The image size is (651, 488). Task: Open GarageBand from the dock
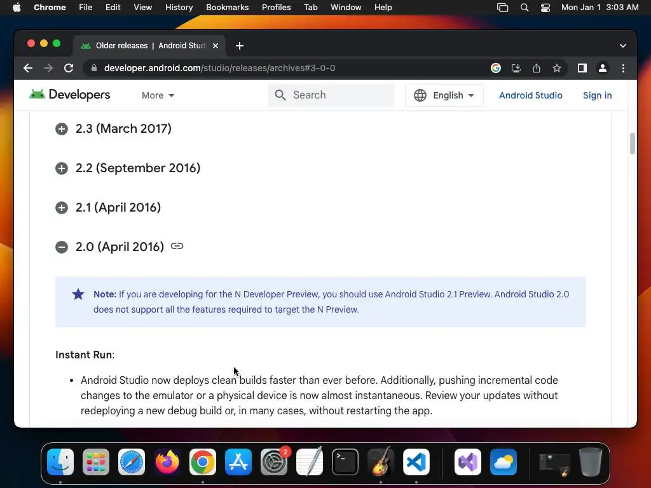pos(381,462)
